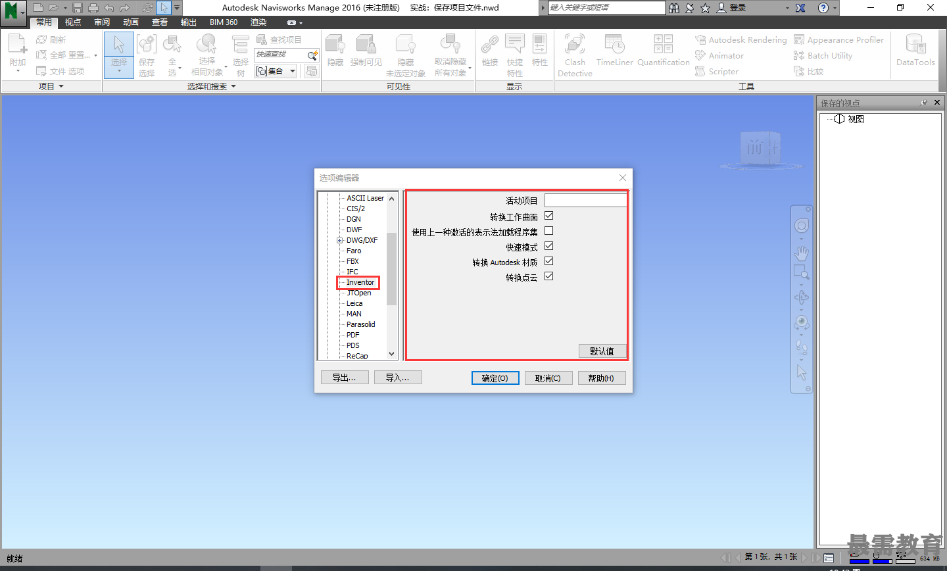
Task: Open Batch Utility
Action: (823, 56)
